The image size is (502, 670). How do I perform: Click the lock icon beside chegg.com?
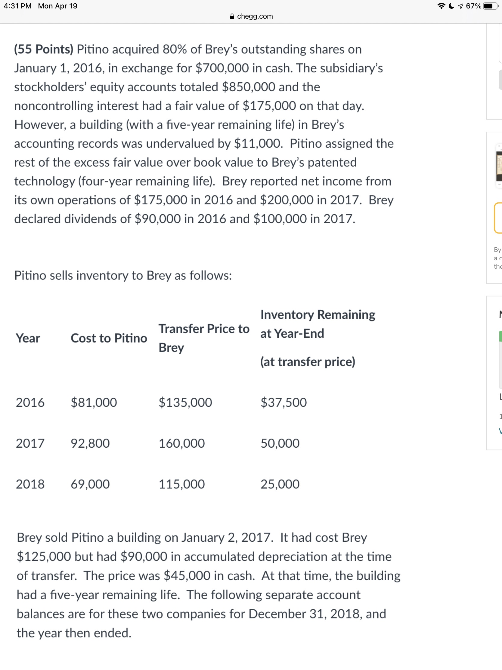[232, 16]
